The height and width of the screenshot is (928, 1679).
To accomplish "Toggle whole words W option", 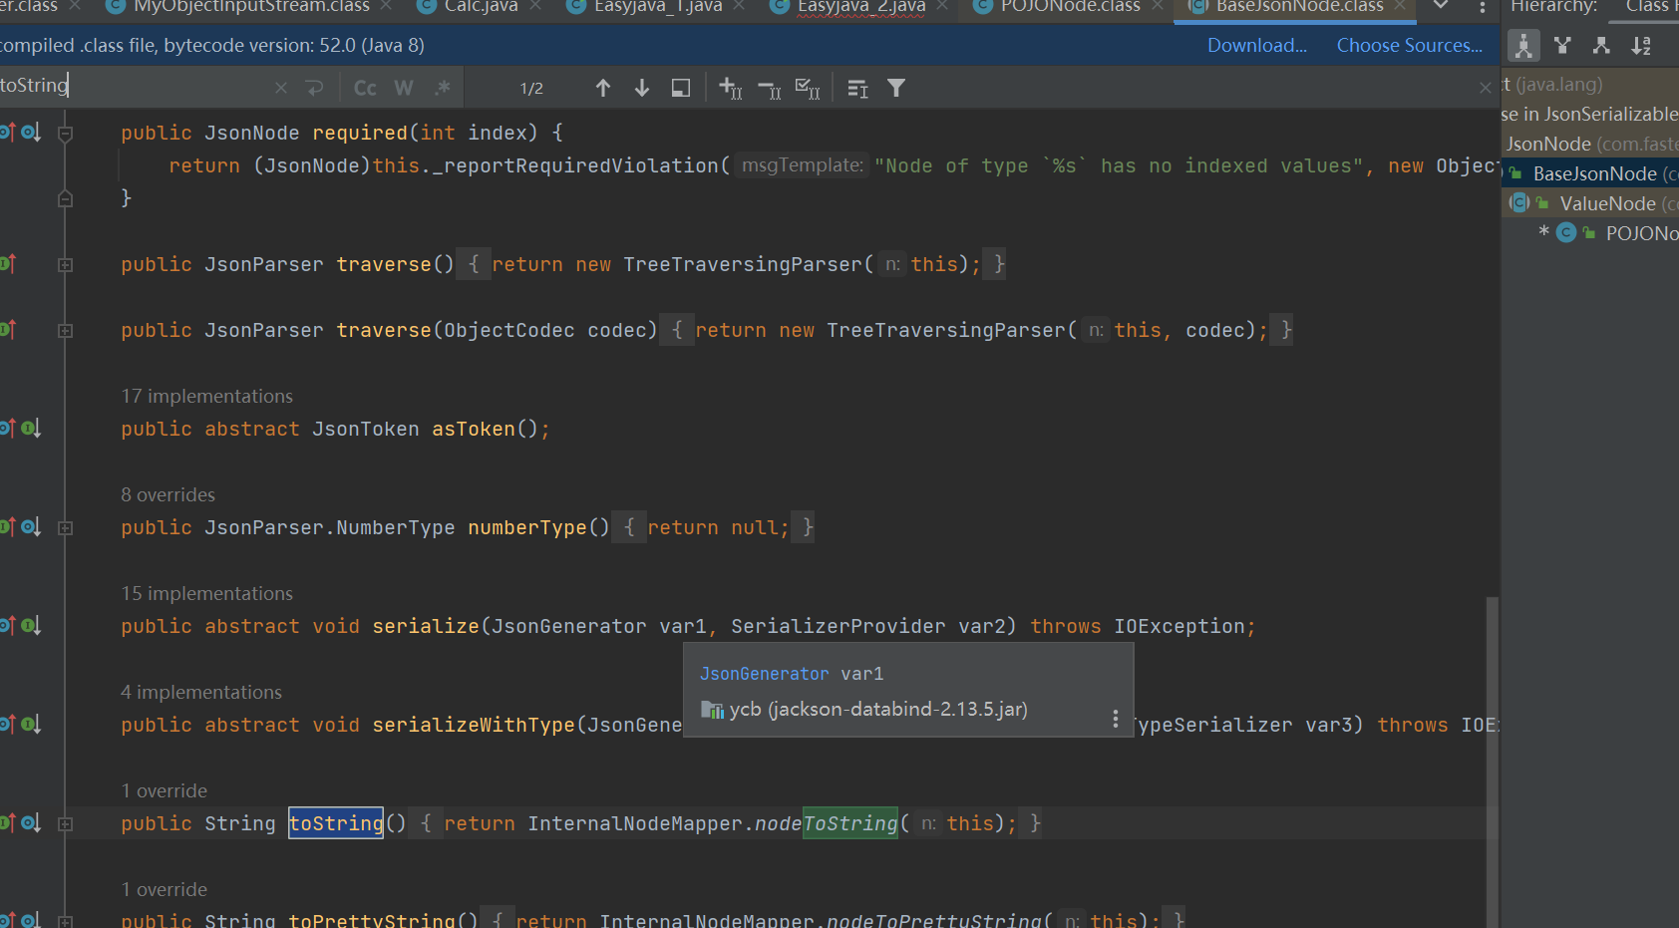I will (x=404, y=88).
